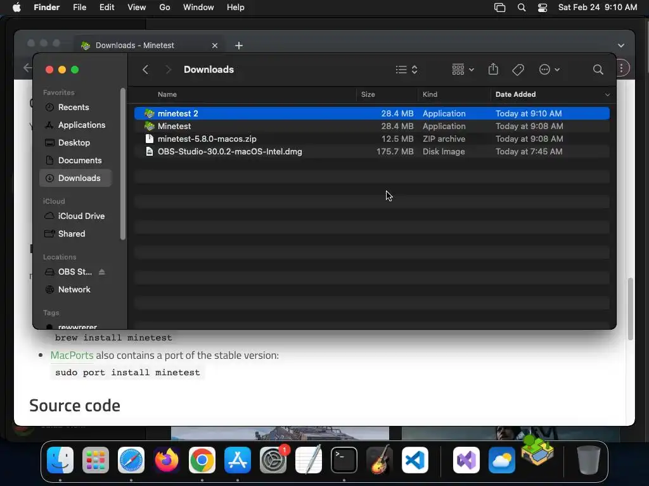Open TextEdit from the Dock
The image size is (649, 486).
tap(309, 460)
